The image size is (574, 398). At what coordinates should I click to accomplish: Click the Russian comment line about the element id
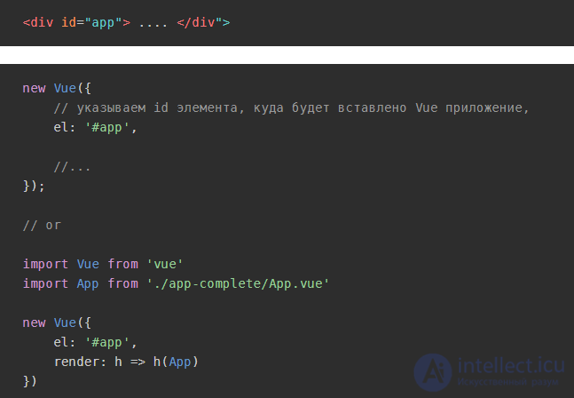[x=291, y=108]
